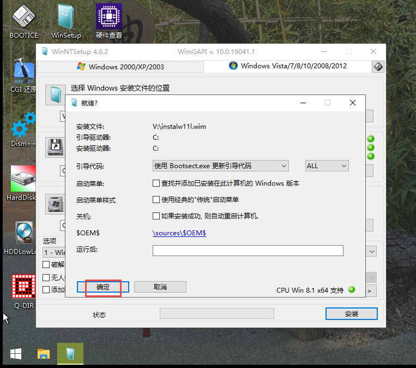Click the 安装驱动器 C: value
416x368 pixels.
point(156,149)
